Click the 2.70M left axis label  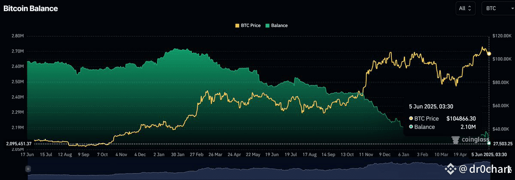point(17,51)
